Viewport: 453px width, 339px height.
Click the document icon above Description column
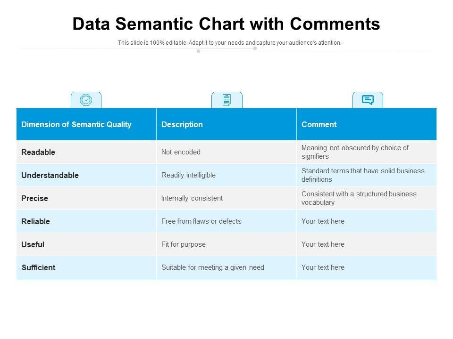[226, 100]
